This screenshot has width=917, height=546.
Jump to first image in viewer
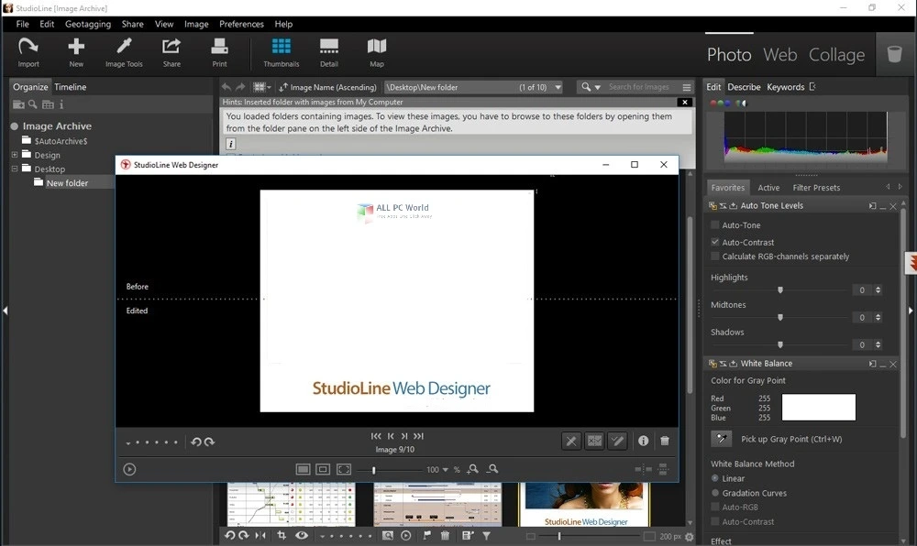(376, 436)
